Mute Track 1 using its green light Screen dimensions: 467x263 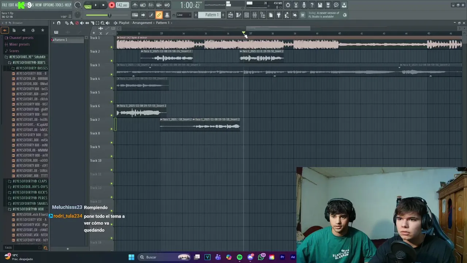[x=112, y=47]
